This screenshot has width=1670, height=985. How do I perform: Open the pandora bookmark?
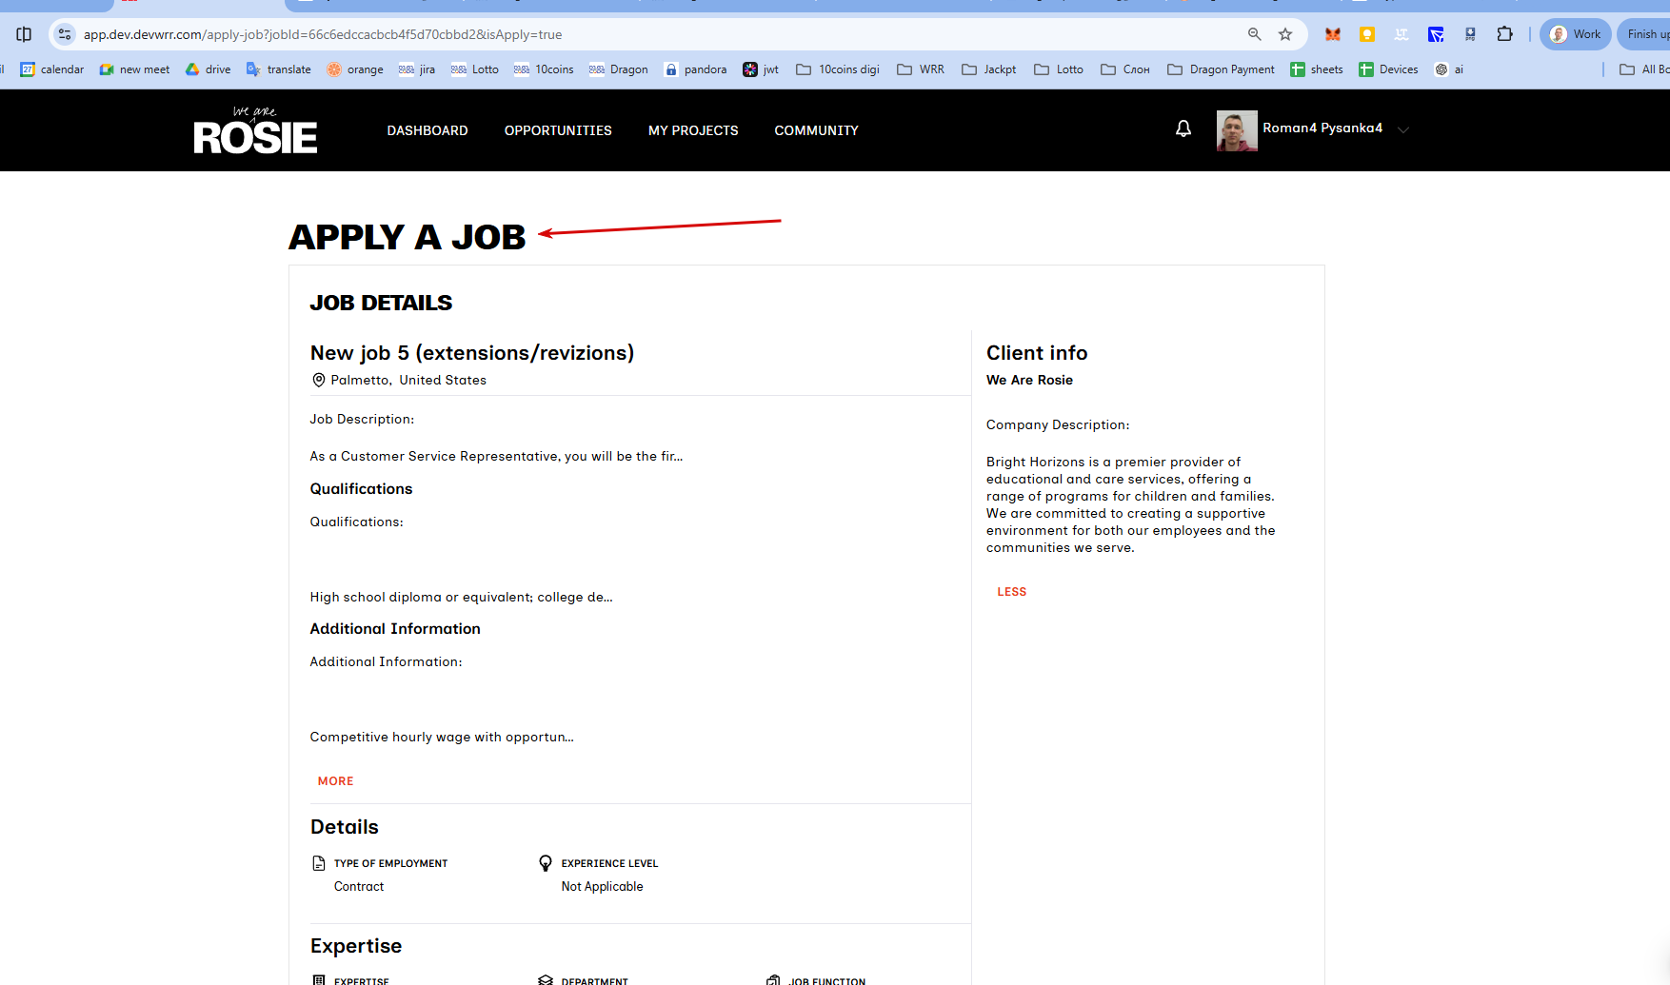pos(695,69)
